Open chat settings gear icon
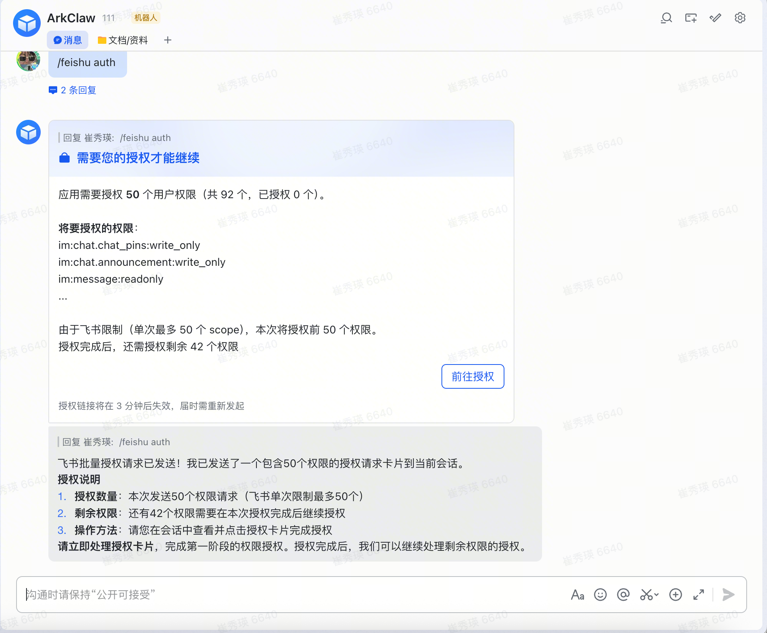The height and width of the screenshot is (633, 767). (x=740, y=18)
